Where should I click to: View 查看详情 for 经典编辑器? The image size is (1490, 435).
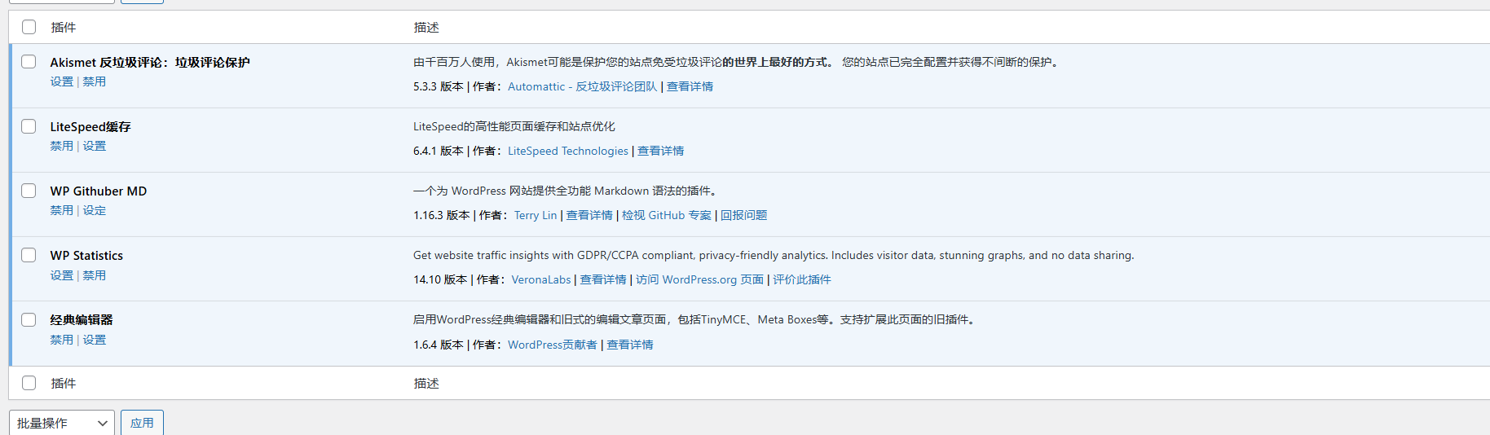pyautogui.click(x=629, y=345)
